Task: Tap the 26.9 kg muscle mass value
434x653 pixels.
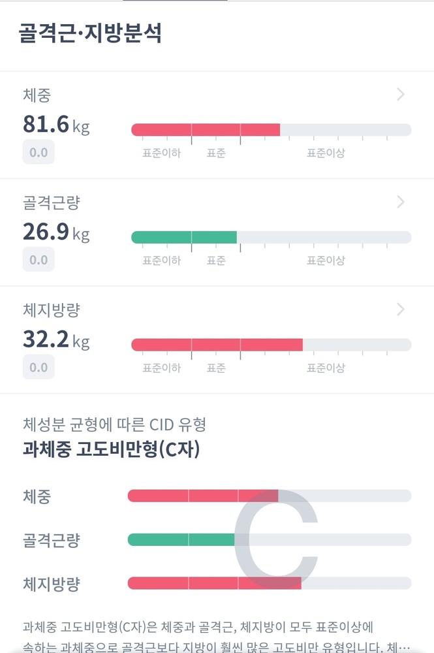Action: [56, 231]
